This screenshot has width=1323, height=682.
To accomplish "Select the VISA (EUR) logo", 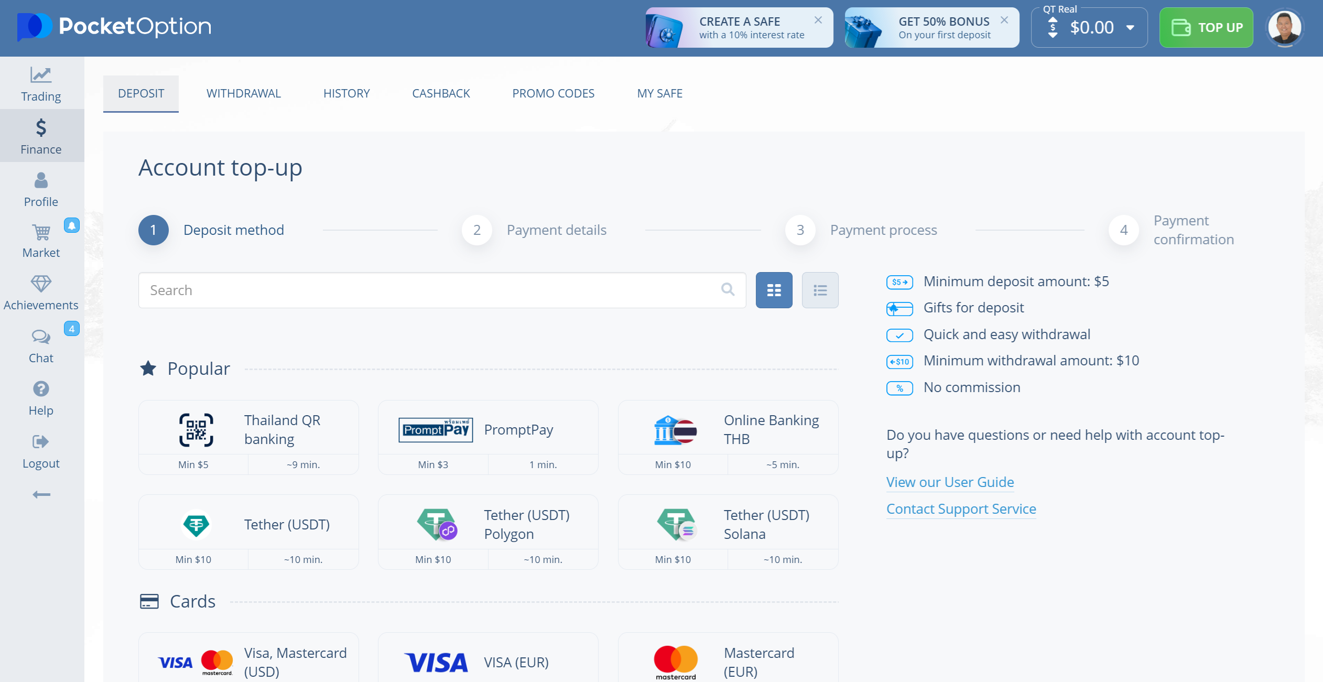I will [436, 663].
